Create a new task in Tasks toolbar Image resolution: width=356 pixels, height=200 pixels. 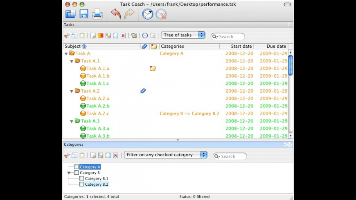click(x=93, y=36)
